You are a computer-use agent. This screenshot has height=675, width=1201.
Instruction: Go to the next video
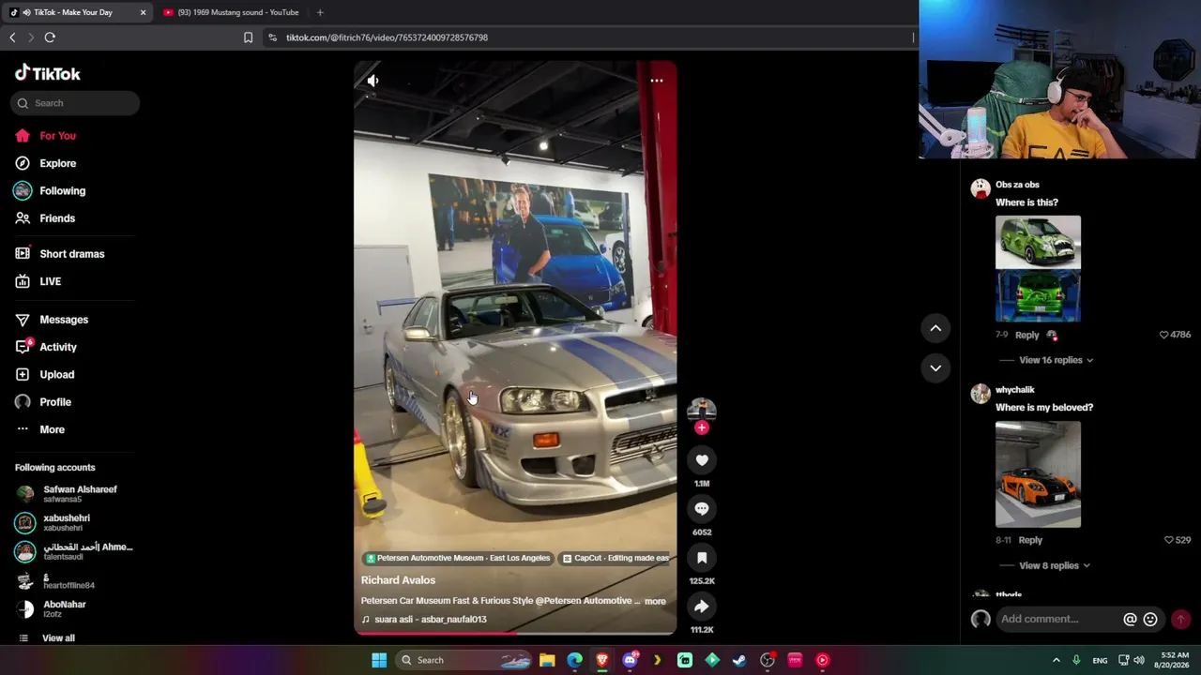click(935, 367)
